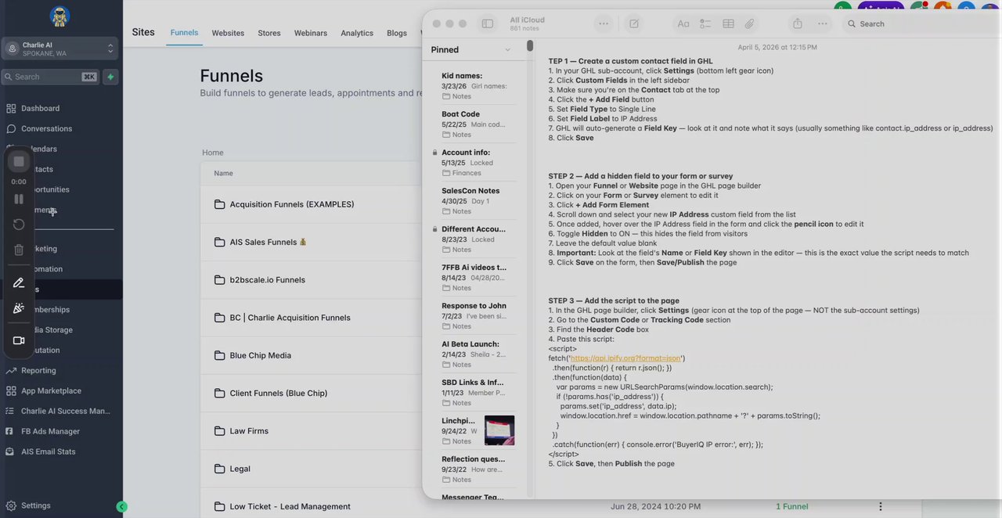Open the notes list more-options ellipsis

click(x=604, y=23)
